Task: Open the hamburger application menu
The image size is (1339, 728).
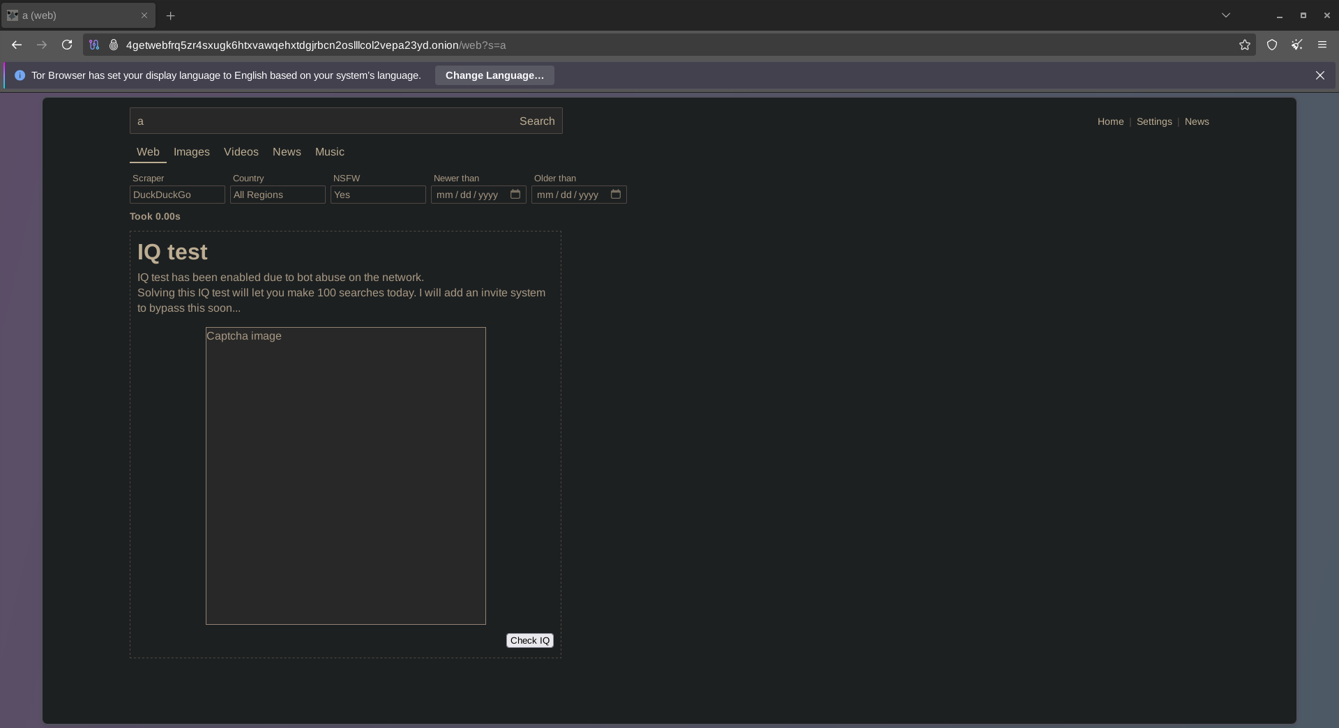Action: click(1322, 45)
